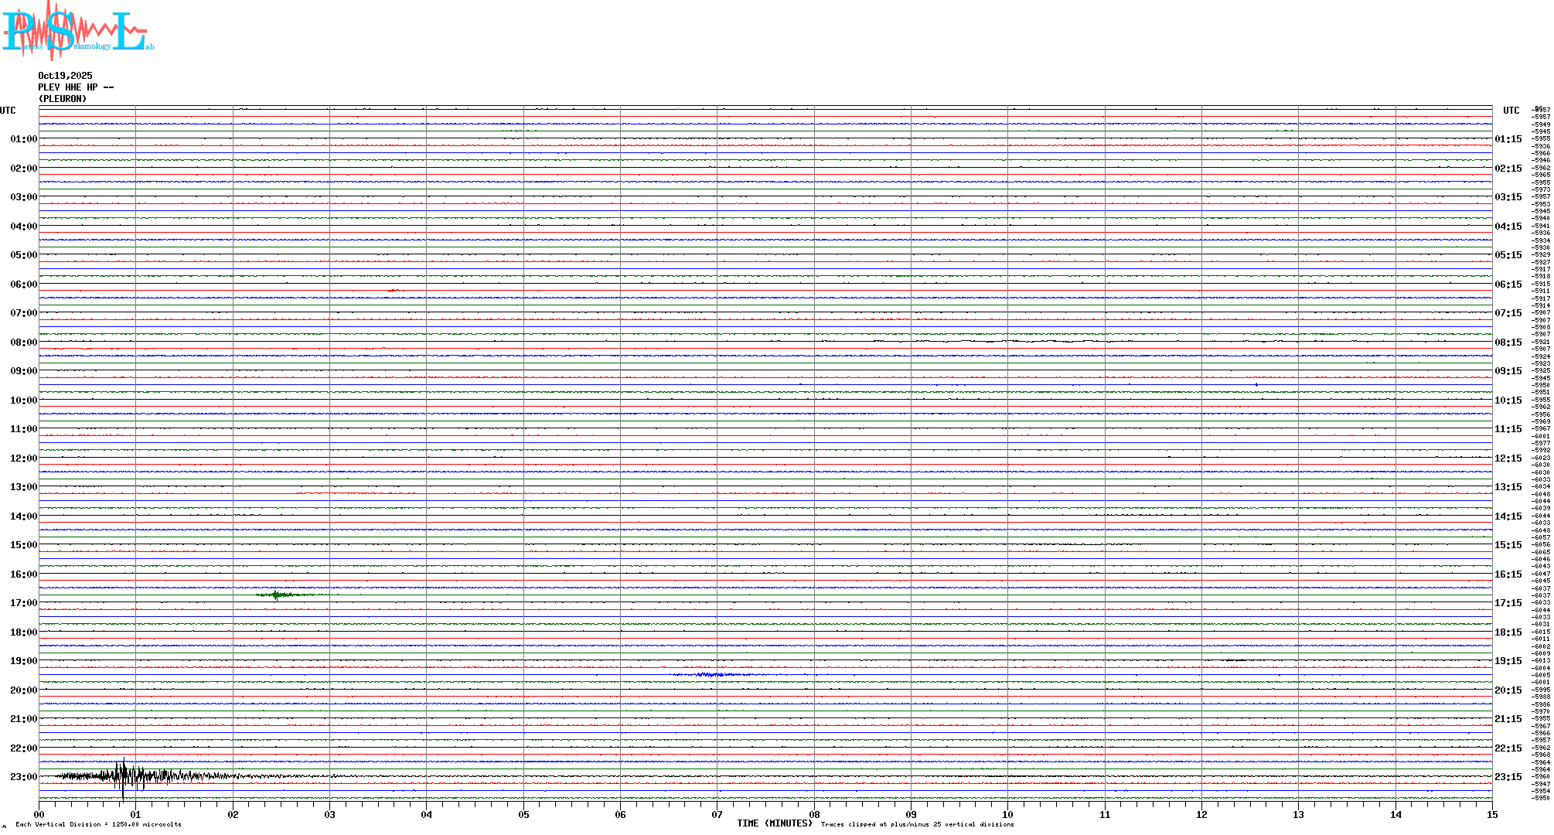Viewport: 1554px width, 835px height.
Task: Click minute marker 05 on bottom axis
Action: [523, 815]
